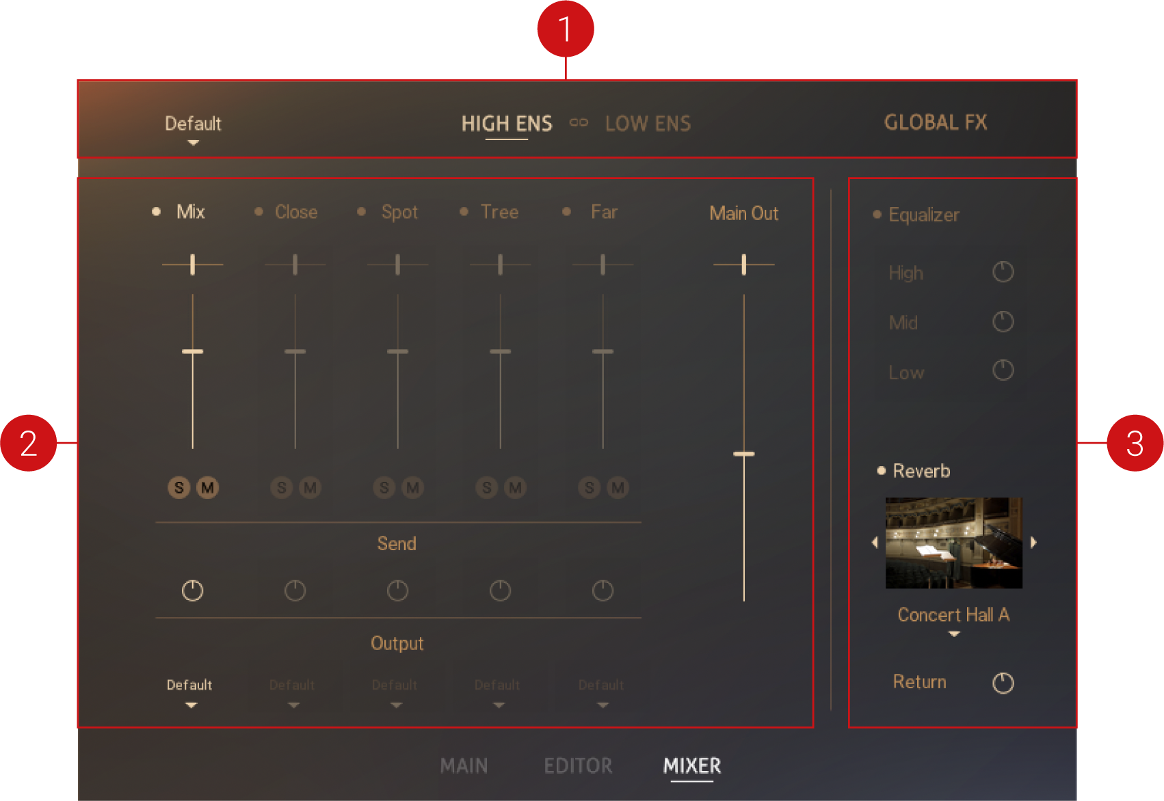
Task: Open the Concert Hall A reverb dropdown
Action: click(x=953, y=620)
